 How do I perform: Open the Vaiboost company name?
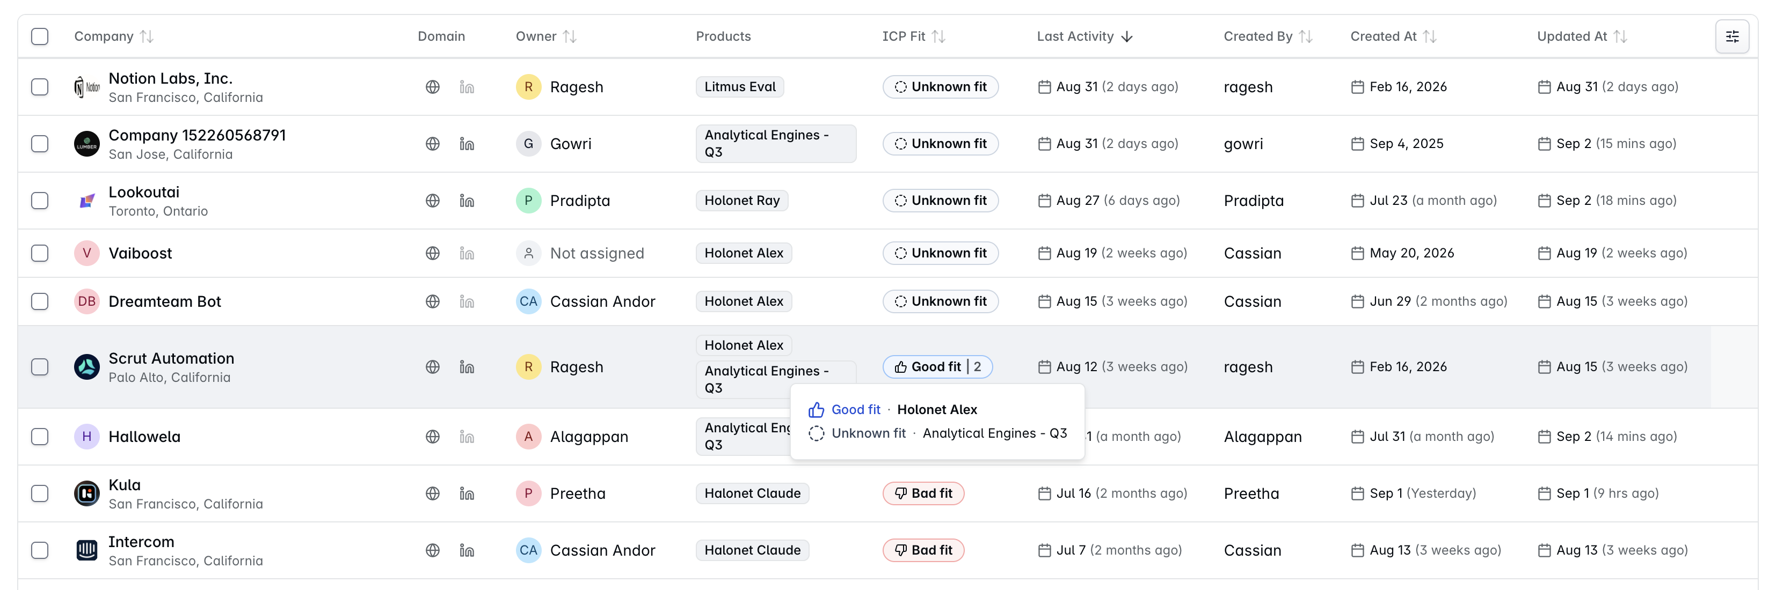(x=140, y=253)
